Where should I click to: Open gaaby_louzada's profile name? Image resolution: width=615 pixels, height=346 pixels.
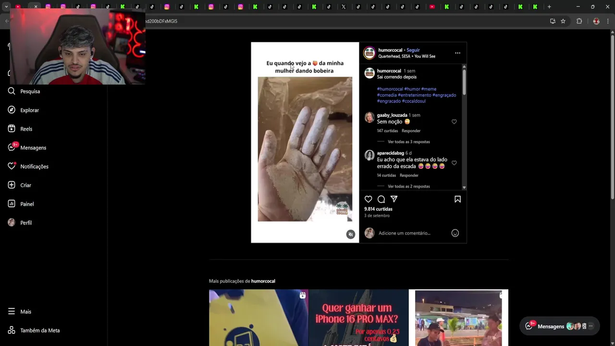click(x=392, y=115)
